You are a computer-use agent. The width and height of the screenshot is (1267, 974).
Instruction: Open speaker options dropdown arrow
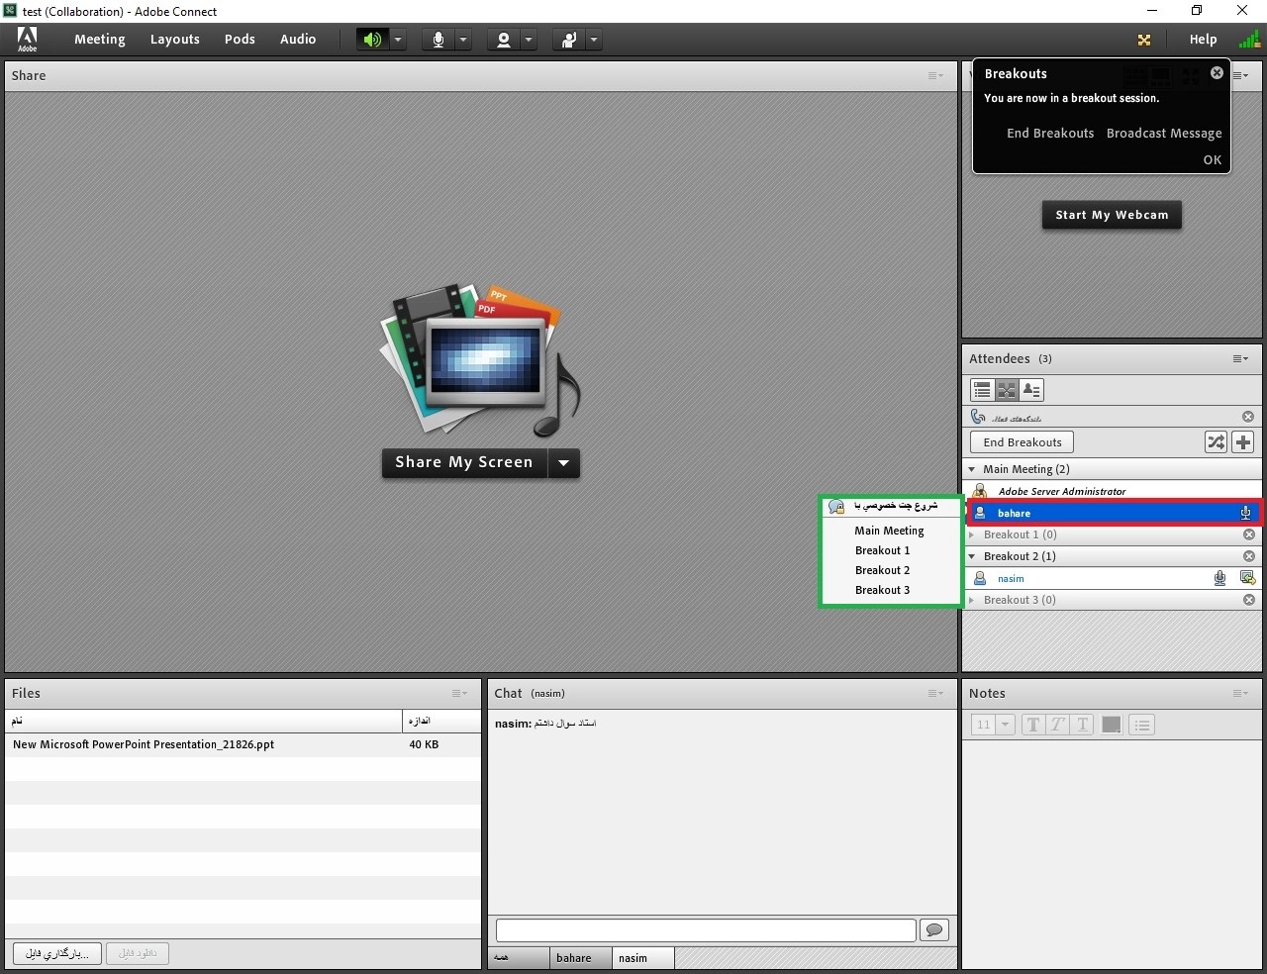[398, 40]
